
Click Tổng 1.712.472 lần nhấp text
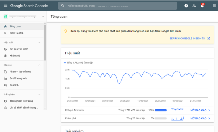(x=131, y=110)
